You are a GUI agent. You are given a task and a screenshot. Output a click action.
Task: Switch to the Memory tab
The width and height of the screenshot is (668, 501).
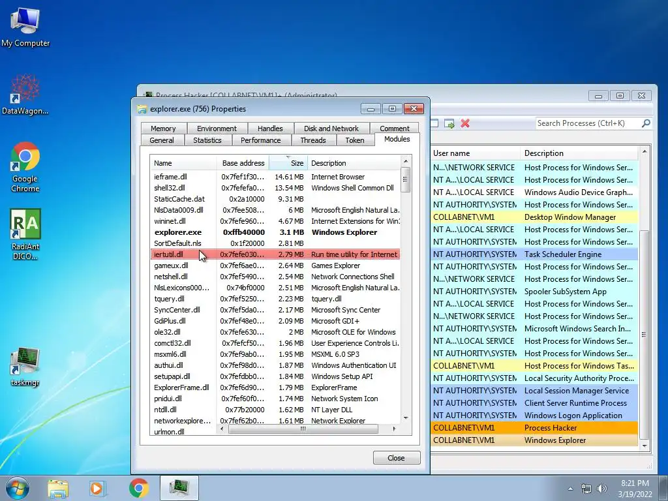[x=163, y=129]
